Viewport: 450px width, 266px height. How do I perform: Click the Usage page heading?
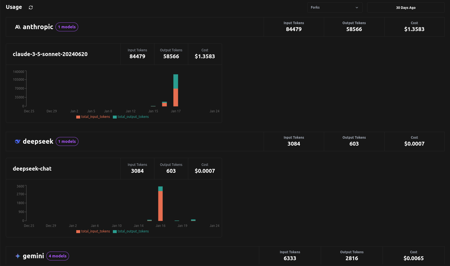coord(14,7)
